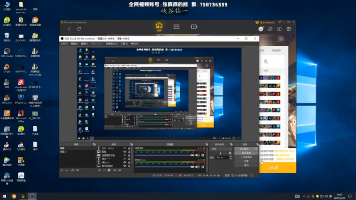Open OBS 工具(T) menu

coord(124,44)
